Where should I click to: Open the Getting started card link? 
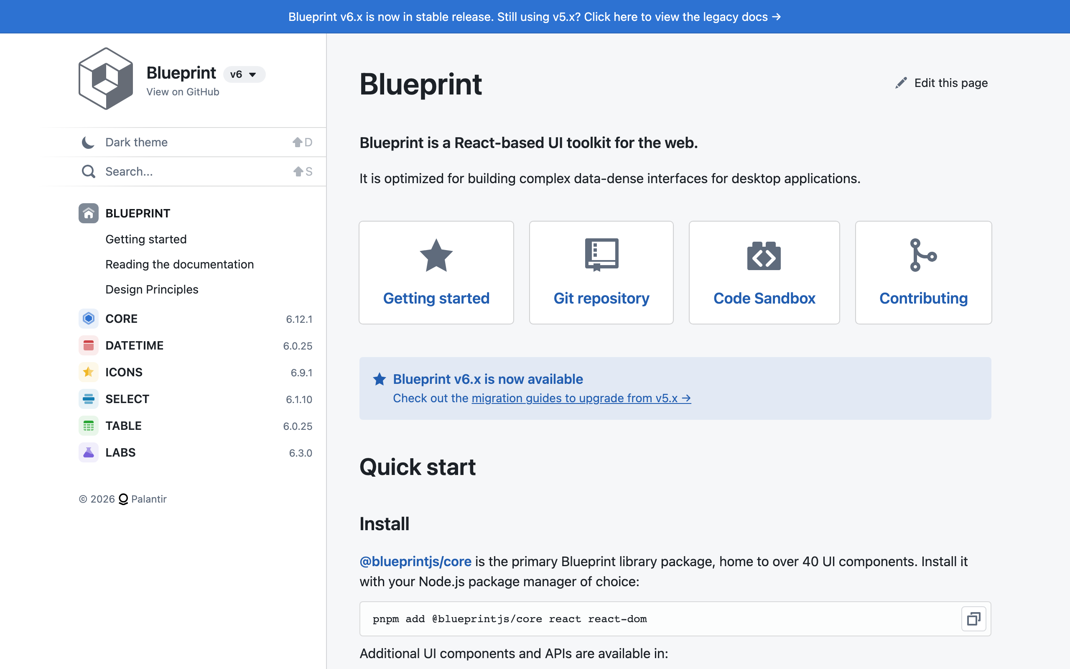[436, 273]
